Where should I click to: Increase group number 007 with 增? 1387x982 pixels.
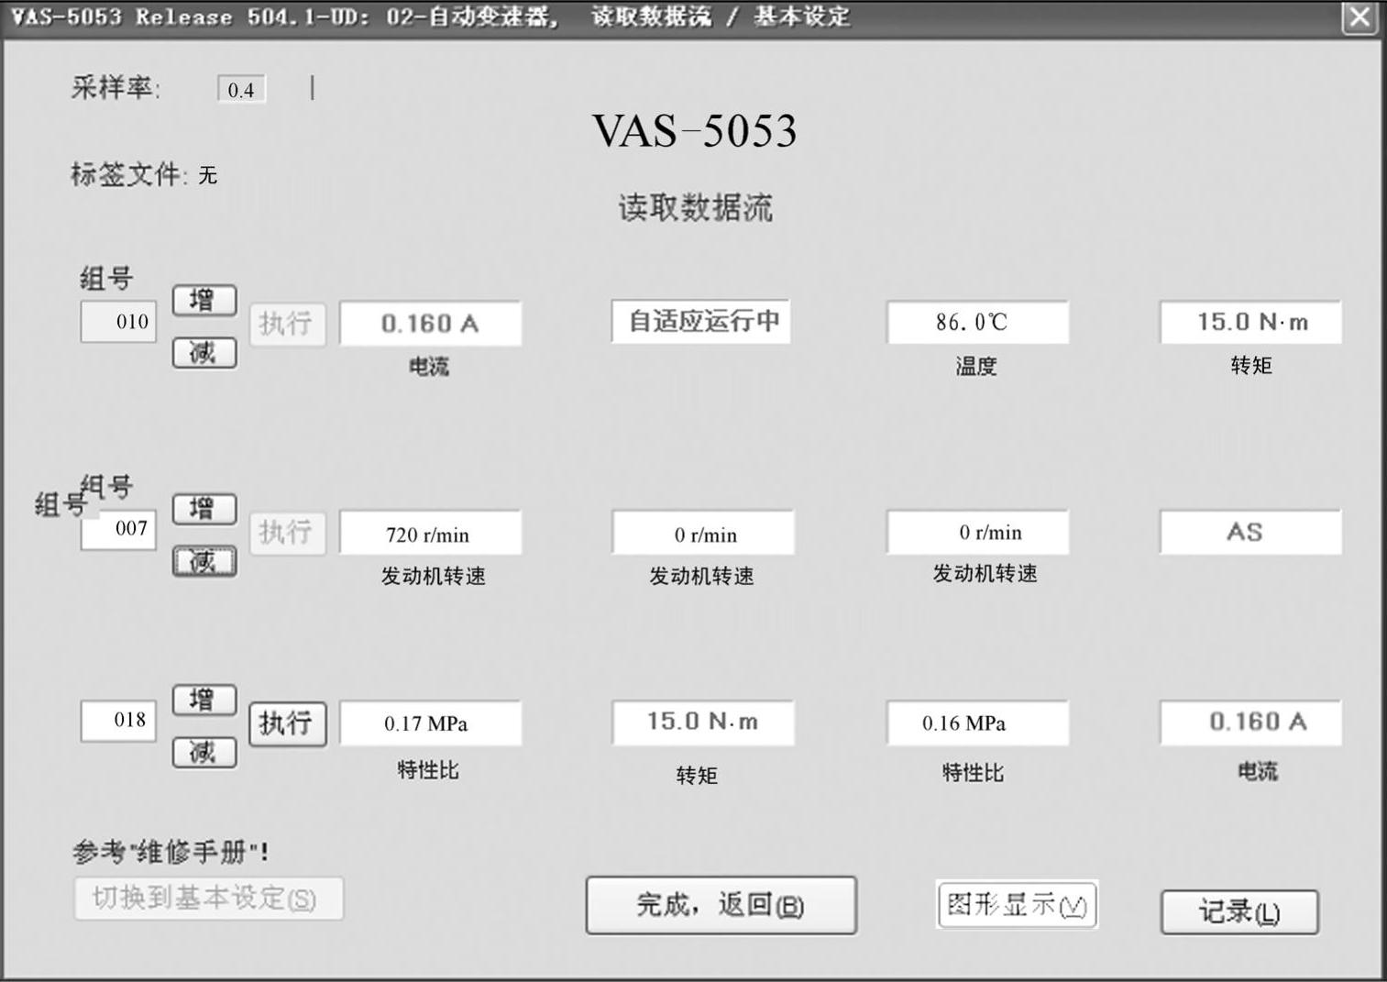pyautogui.click(x=204, y=509)
